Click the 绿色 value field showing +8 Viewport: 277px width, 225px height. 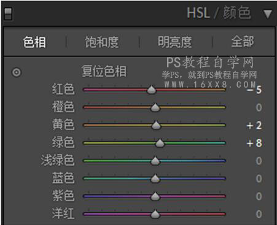point(254,143)
